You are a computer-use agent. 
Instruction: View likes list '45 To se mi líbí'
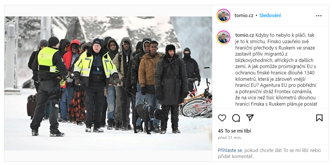(x=234, y=131)
